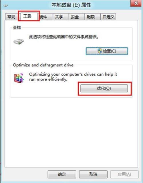Click the 优化(O) optimize button

click(104, 88)
